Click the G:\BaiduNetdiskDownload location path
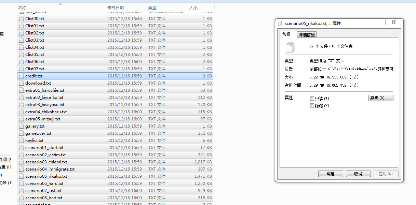The image size is (416, 205). [351, 69]
